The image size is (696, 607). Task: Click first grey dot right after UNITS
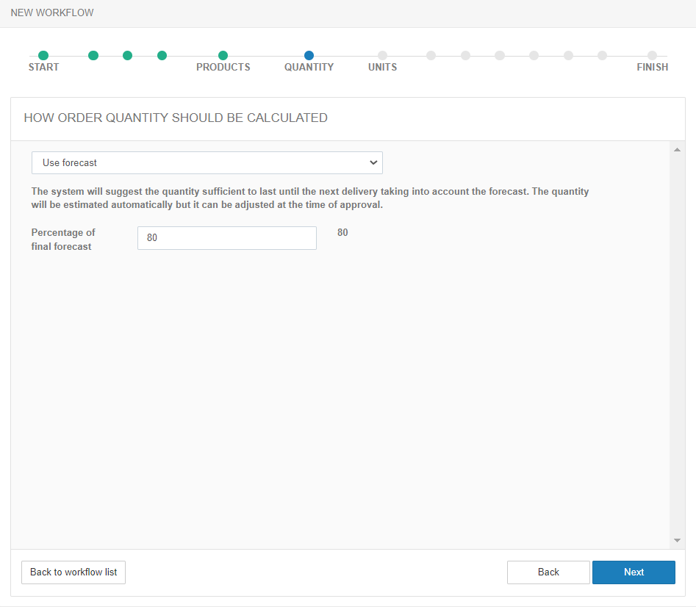click(431, 56)
